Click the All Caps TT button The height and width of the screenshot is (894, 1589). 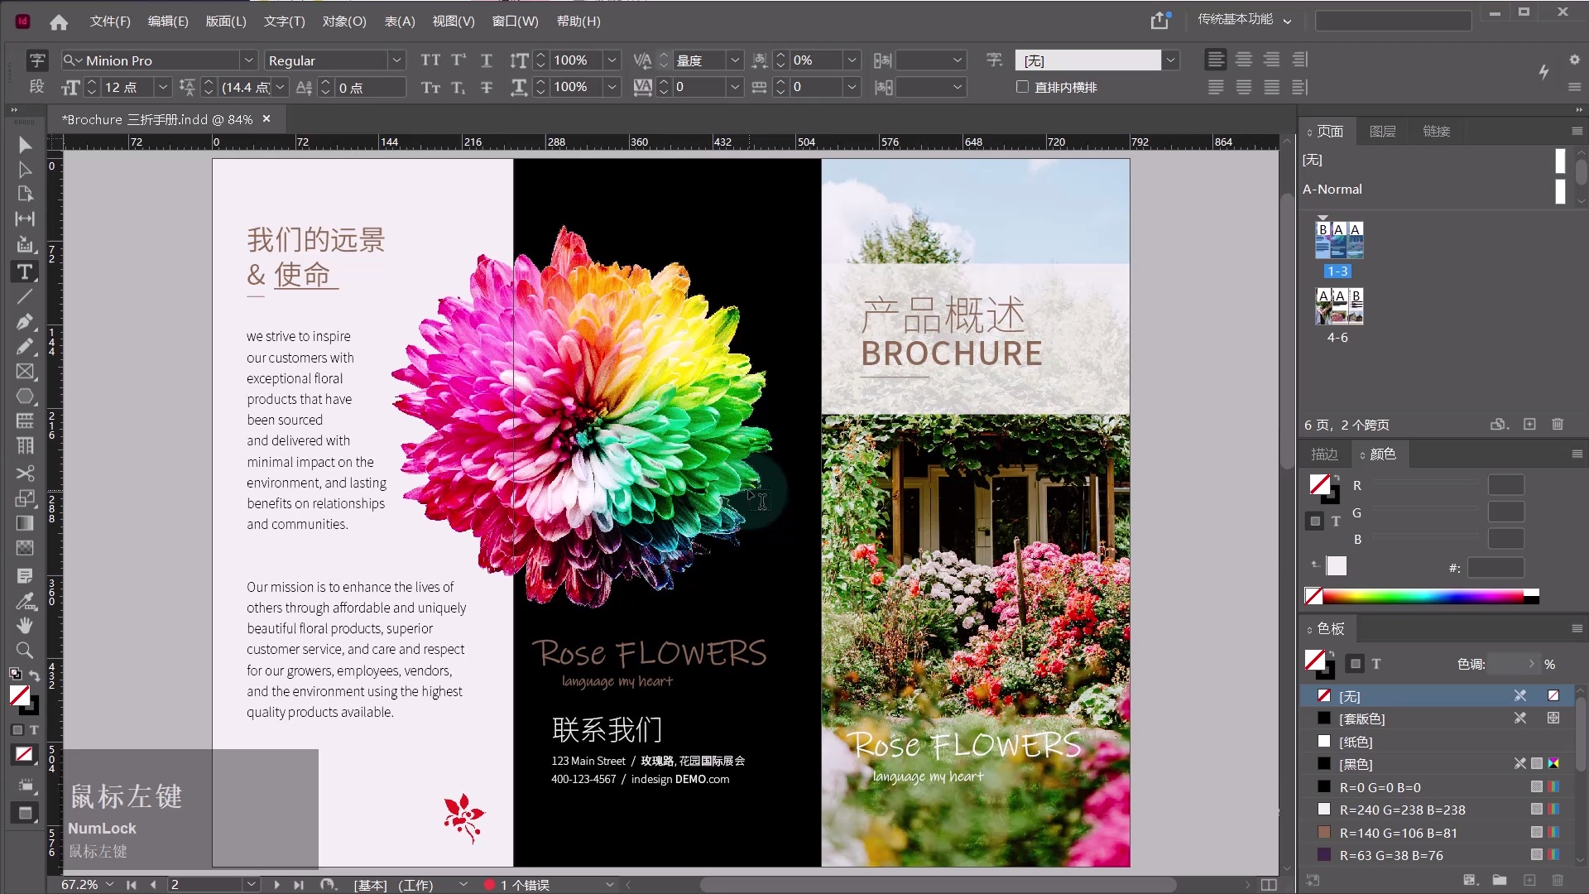[x=430, y=60]
